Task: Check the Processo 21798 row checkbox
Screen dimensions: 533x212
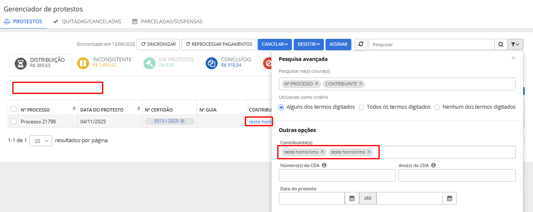Action: 14,121
